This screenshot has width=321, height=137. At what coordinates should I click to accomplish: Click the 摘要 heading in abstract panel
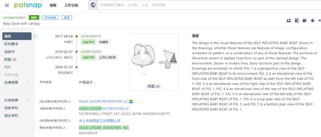click(196, 36)
